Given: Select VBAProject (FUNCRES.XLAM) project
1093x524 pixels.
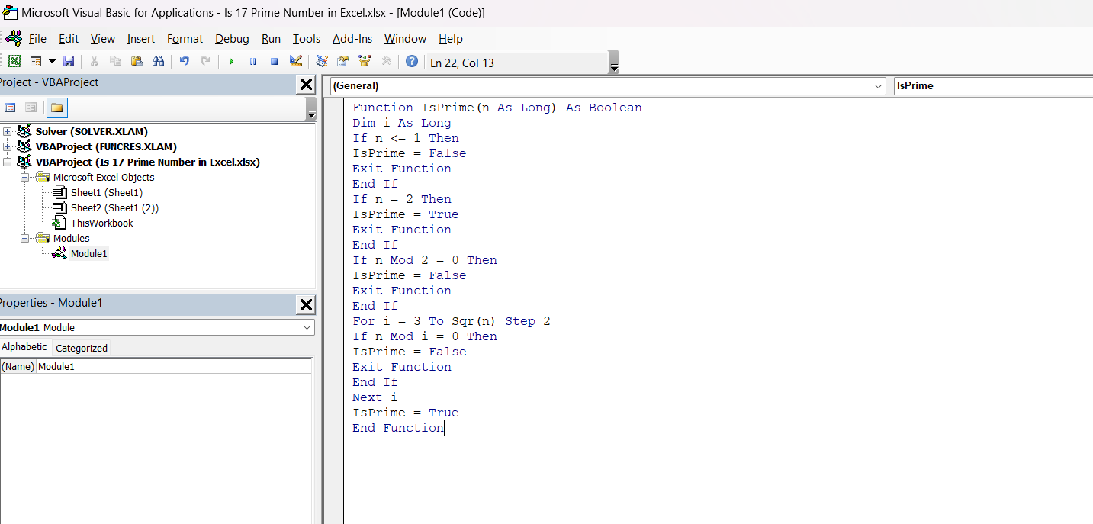Looking at the screenshot, I should [x=106, y=146].
